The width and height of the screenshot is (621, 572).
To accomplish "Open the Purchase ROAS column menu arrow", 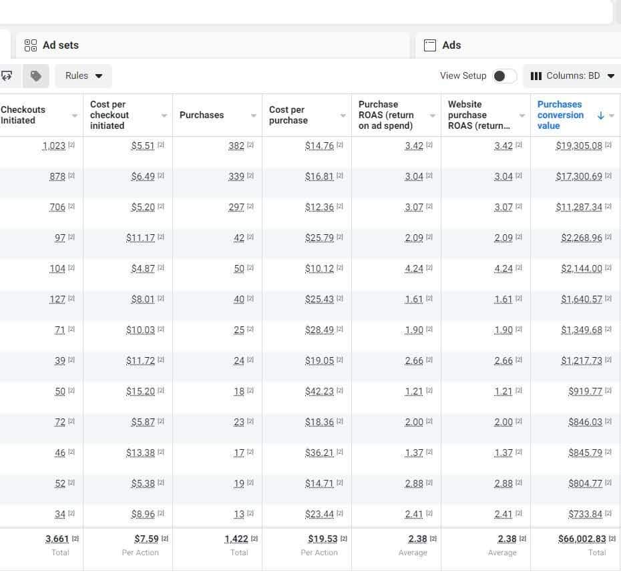I will [433, 115].
